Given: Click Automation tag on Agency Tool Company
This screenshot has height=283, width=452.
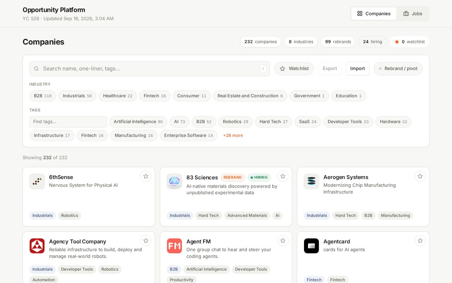Looking at the screenshot, I should click(44, 280).
